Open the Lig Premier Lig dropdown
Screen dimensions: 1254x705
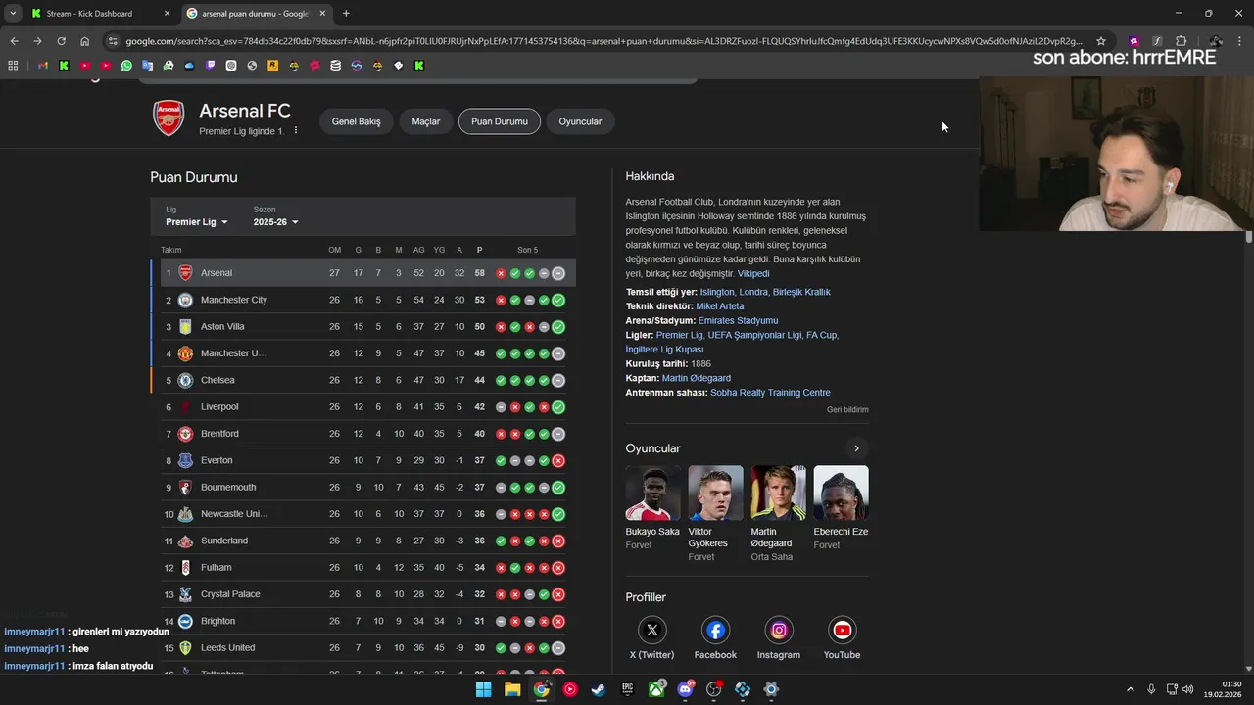pyautogui.click(x=197, y=222)
